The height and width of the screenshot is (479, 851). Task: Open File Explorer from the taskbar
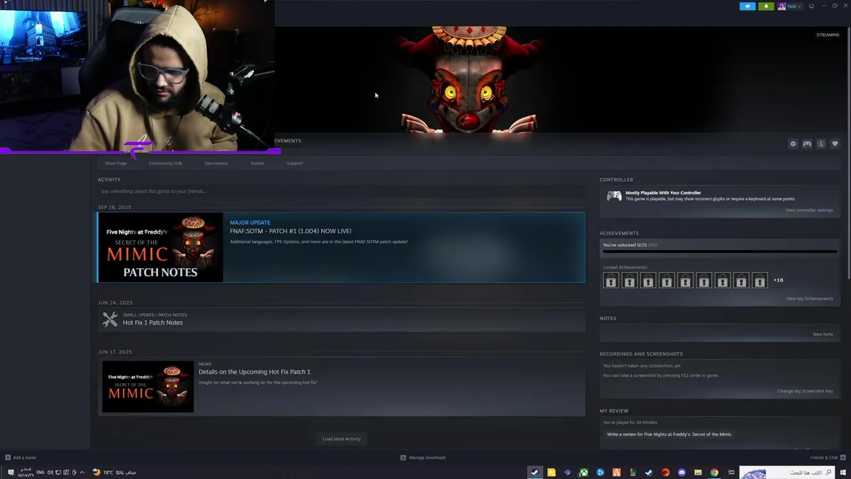pyautogui.click(x=697, y=472)
